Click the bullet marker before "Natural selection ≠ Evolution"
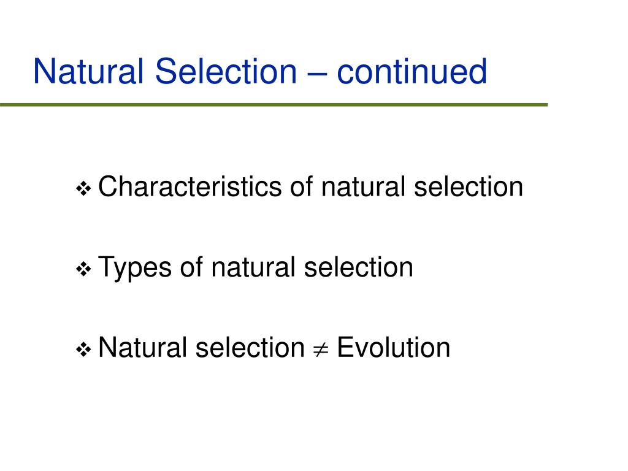628x471 pixels. [x=83, y=349]
